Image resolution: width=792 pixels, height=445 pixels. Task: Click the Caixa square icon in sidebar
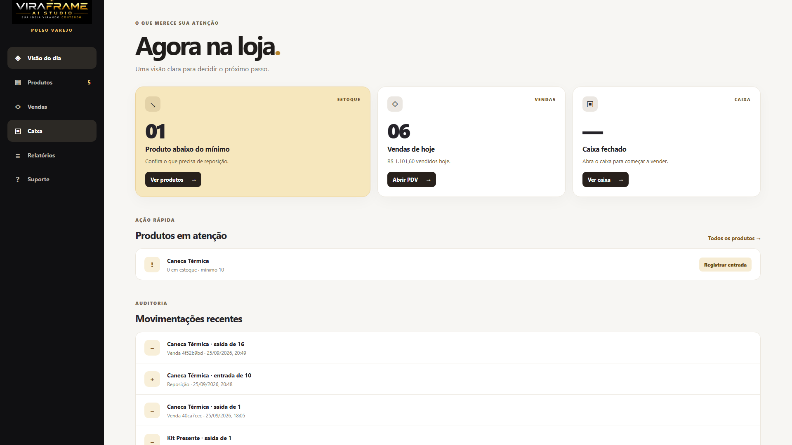pyautogui.click(x=18, y=131)
